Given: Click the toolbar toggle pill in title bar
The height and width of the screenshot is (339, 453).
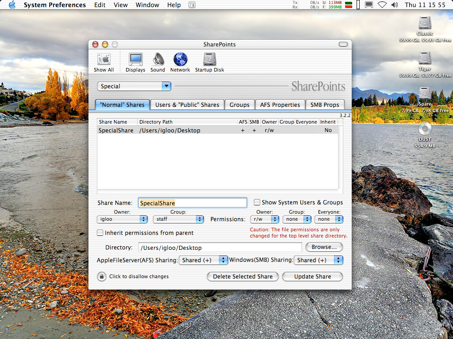Looking at the screenshot, I should coord(343,44).
